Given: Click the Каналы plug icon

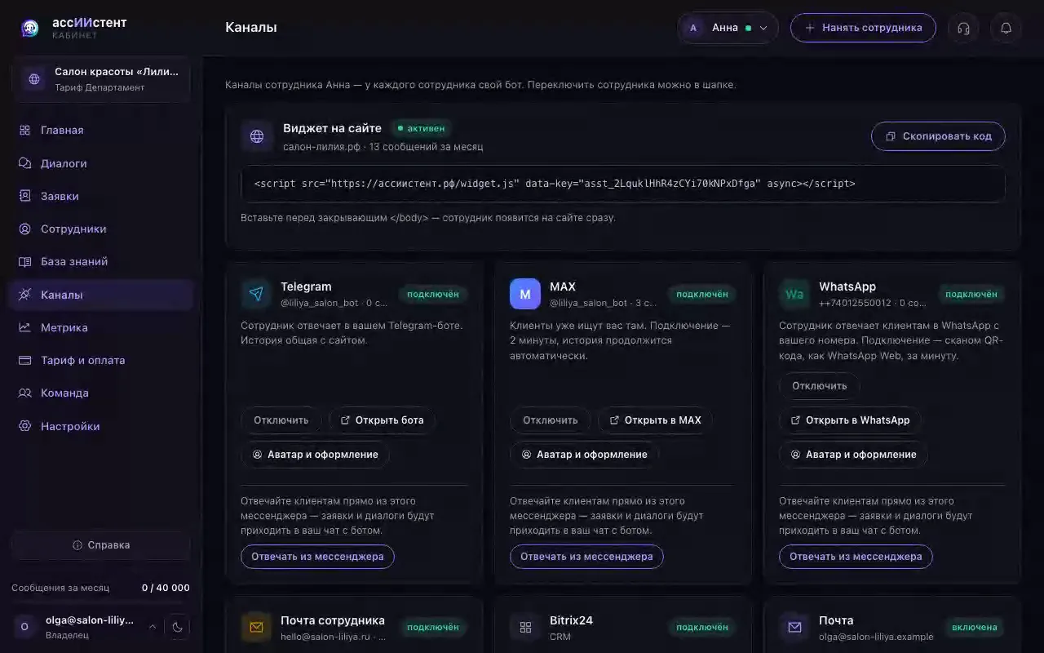Looking at the screenshot, I should (x=24, y=295).
